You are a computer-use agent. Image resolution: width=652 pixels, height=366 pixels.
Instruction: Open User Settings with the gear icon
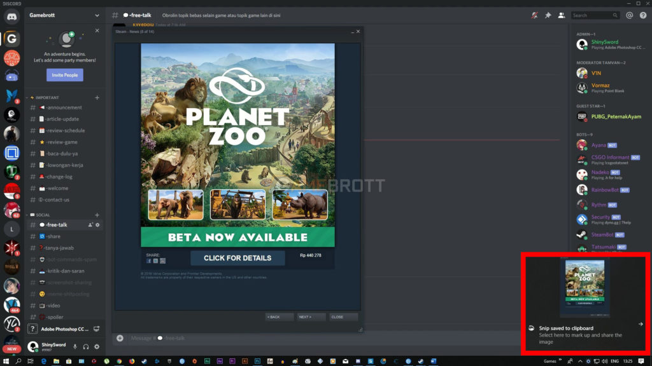click(x=97, y=347)
